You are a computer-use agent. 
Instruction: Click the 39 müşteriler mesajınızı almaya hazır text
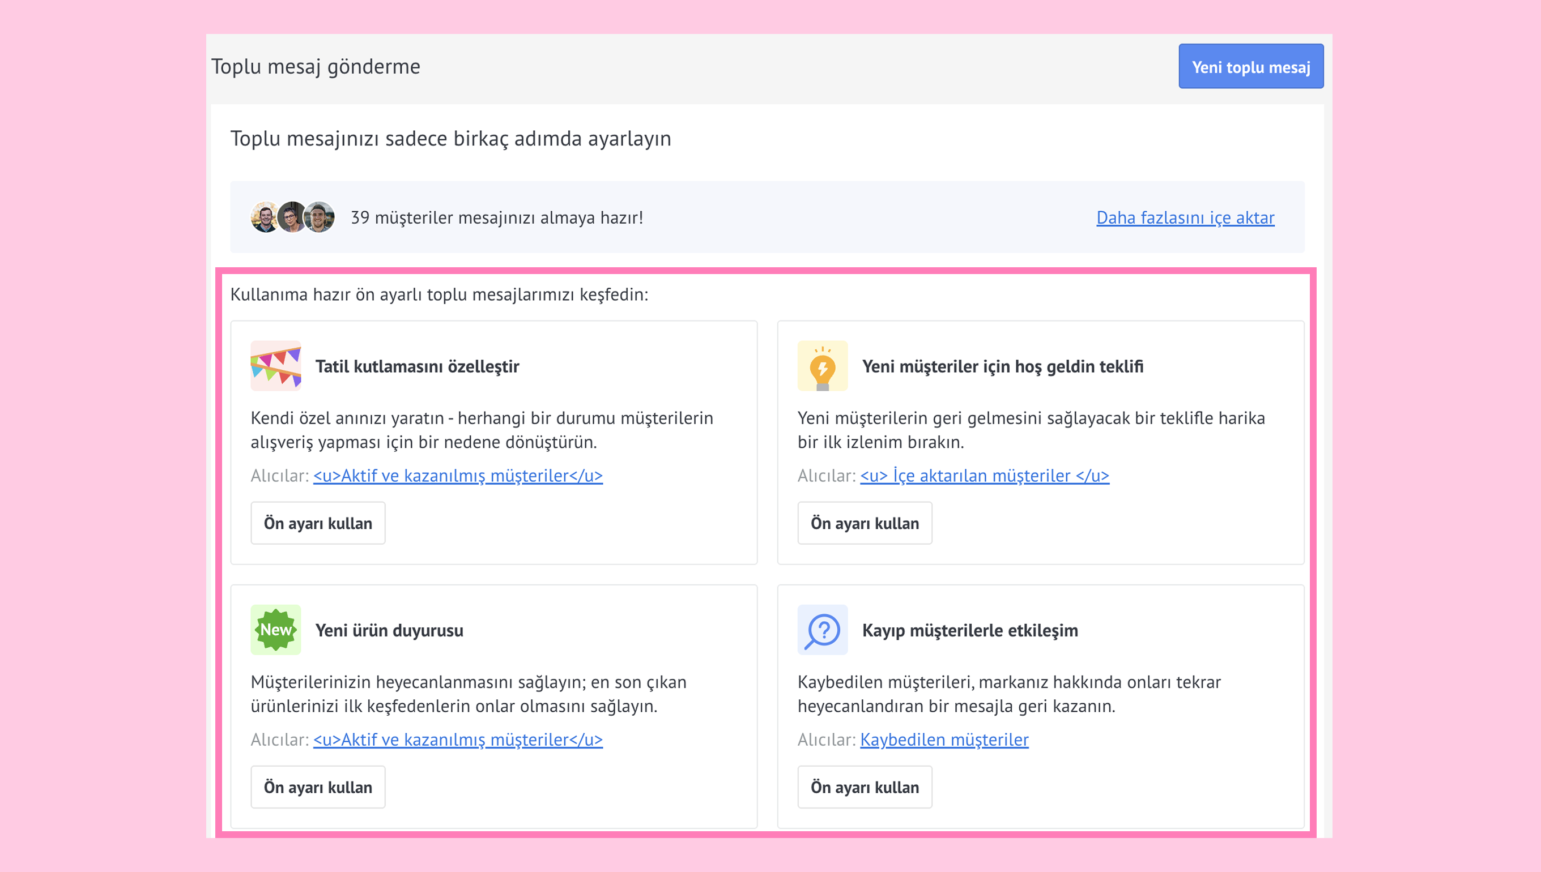[x=497, y=217]
